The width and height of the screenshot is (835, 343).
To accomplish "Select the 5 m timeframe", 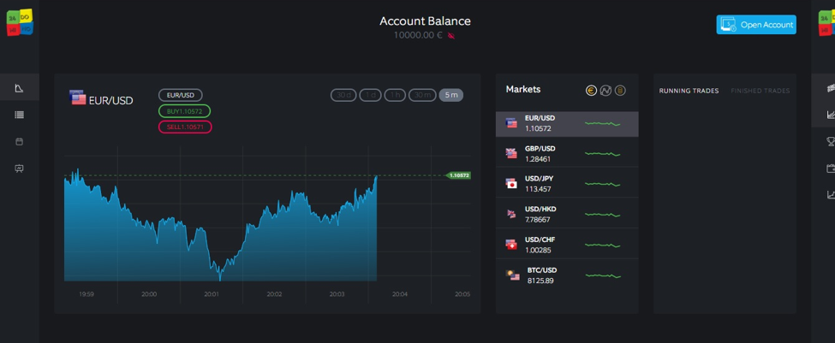I will [x=450, y=95].
